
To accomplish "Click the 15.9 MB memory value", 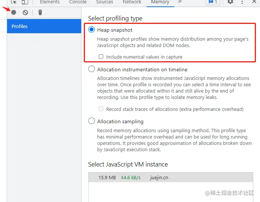I will 107,178.
